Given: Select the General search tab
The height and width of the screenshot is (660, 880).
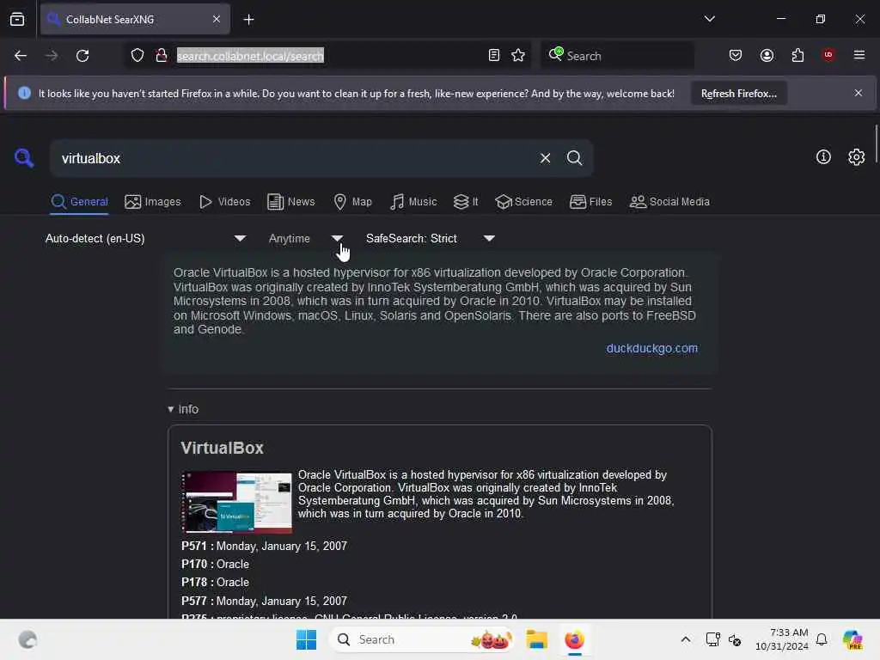Looking at the screenshot, I should (79, 201).
